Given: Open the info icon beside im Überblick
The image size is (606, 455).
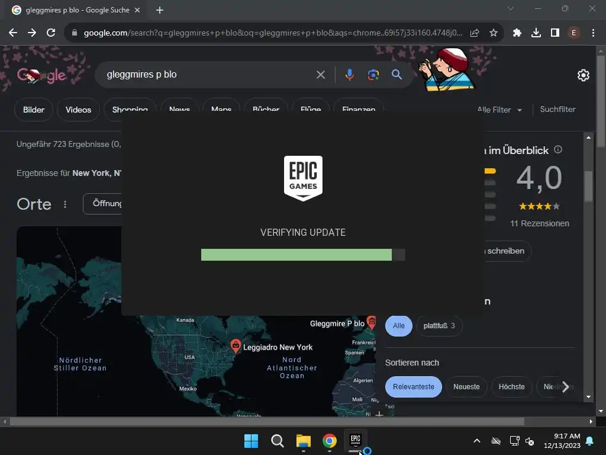Looking at the screenshot, I should (x=558, y=149).
